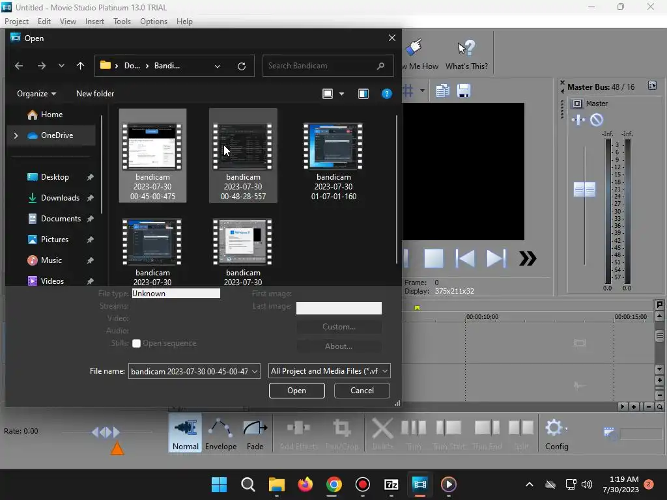
Task: Open Windows Start menu
Action: click(219, 484)
